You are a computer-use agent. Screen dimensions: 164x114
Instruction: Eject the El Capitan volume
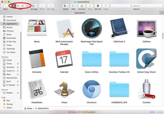click(x=18, y=85)
